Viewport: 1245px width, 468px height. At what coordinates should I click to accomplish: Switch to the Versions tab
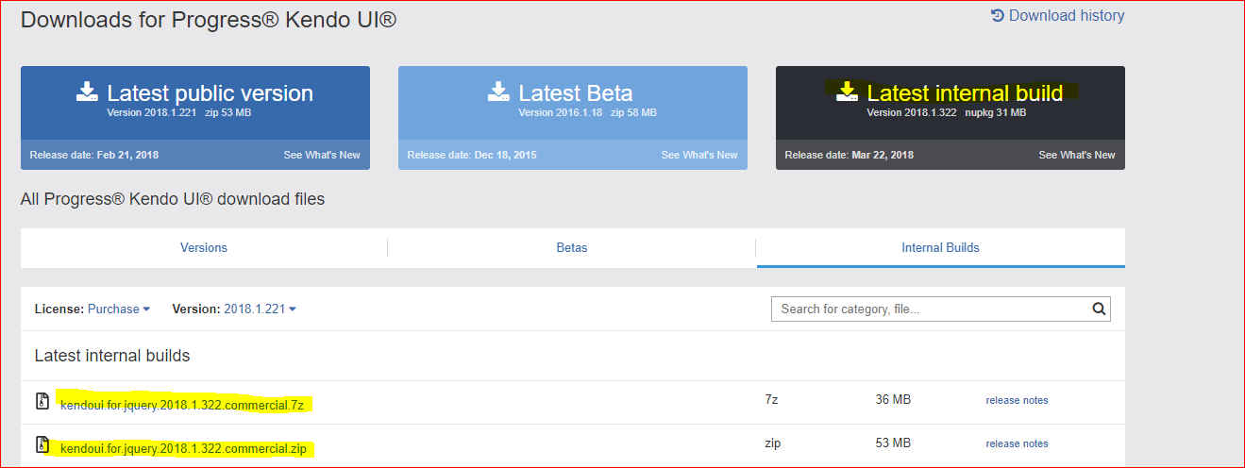[x=204, y=248]
